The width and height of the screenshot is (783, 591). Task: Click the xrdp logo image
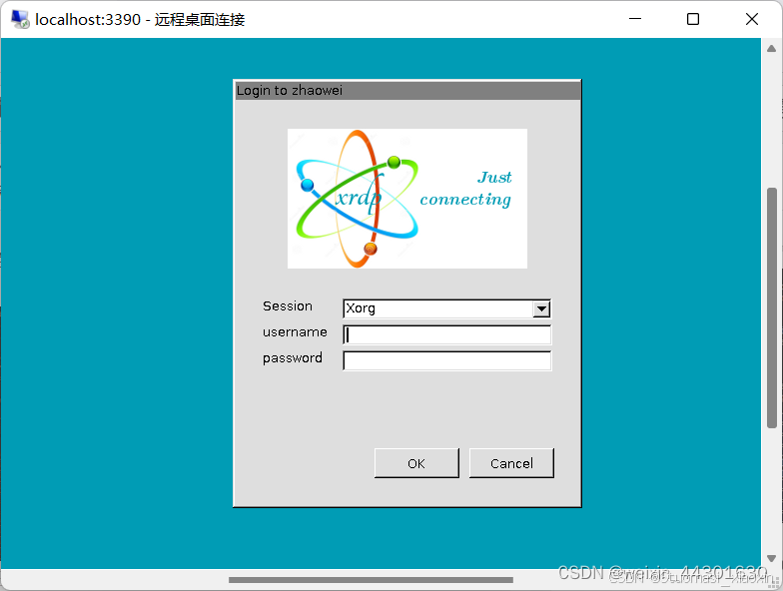407,199
